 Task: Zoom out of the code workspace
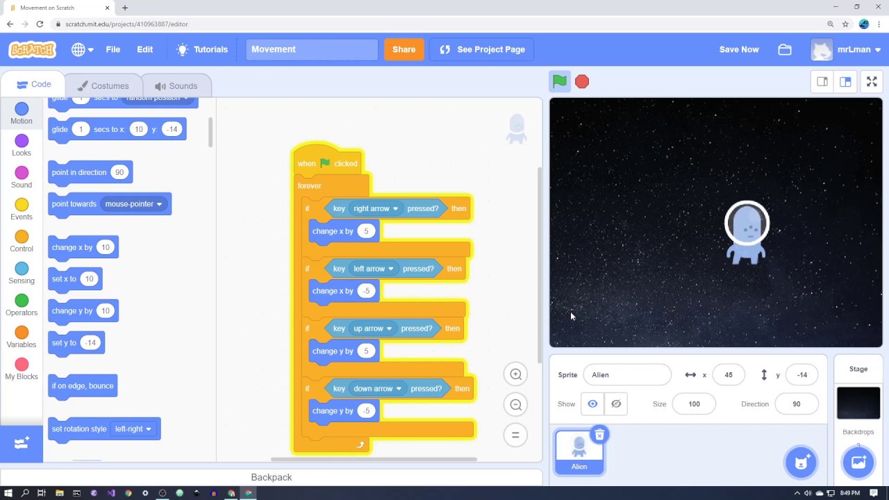coord(515,405)
